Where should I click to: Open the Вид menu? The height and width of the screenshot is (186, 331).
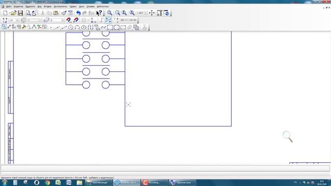pos(39,7)
